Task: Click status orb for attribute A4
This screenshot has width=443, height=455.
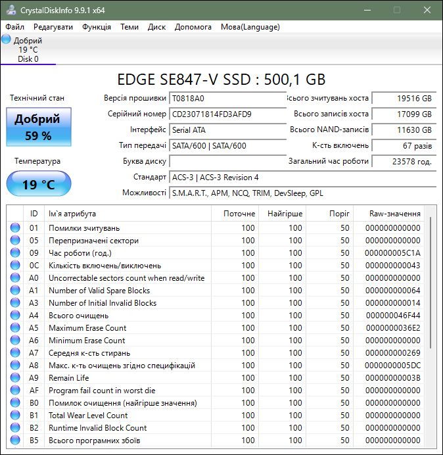Action: [x=15, y=315]
